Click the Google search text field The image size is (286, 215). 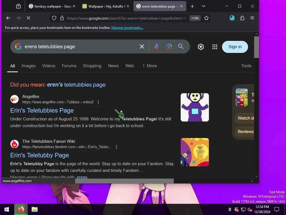pyautogui.click(x=80, y=47)
